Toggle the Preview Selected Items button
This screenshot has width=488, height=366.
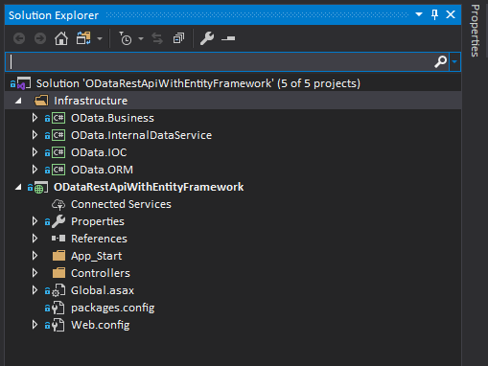coord(228,38)
